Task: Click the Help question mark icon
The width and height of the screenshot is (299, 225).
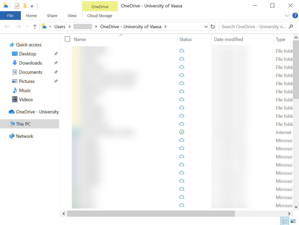Action: pos(295,16)
